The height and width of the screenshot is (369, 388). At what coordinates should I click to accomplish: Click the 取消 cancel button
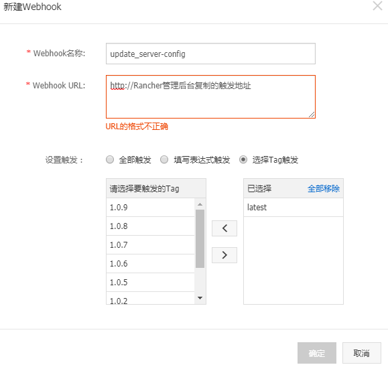point(361,353)
